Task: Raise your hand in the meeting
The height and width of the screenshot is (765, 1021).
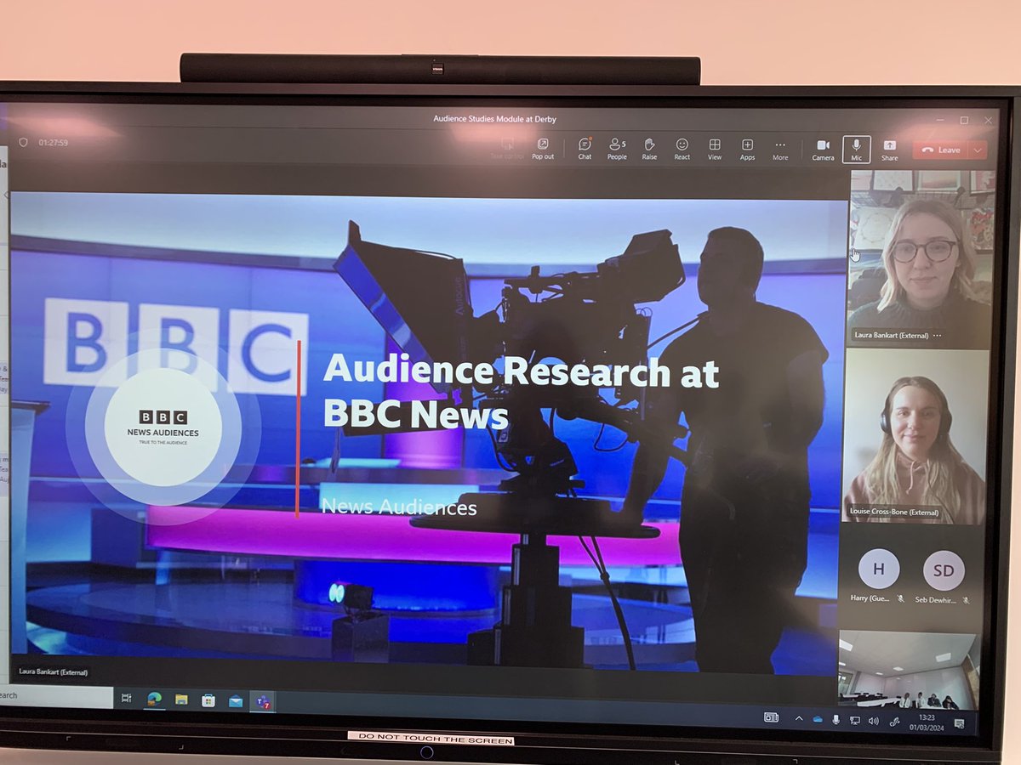Action: point(649,148)
